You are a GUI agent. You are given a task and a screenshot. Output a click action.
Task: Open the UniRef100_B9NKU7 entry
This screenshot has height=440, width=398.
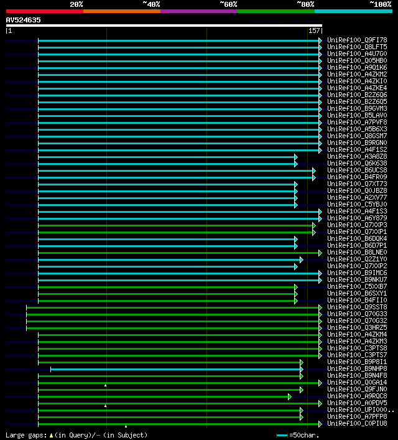coord(357,280)
